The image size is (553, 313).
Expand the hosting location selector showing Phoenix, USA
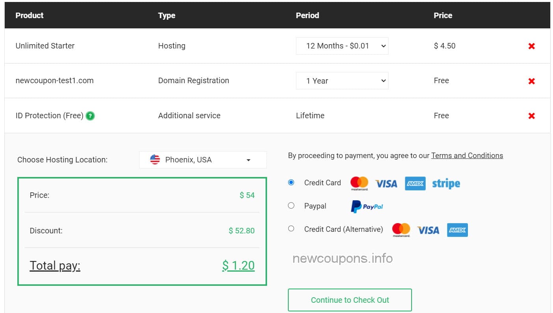202,160
